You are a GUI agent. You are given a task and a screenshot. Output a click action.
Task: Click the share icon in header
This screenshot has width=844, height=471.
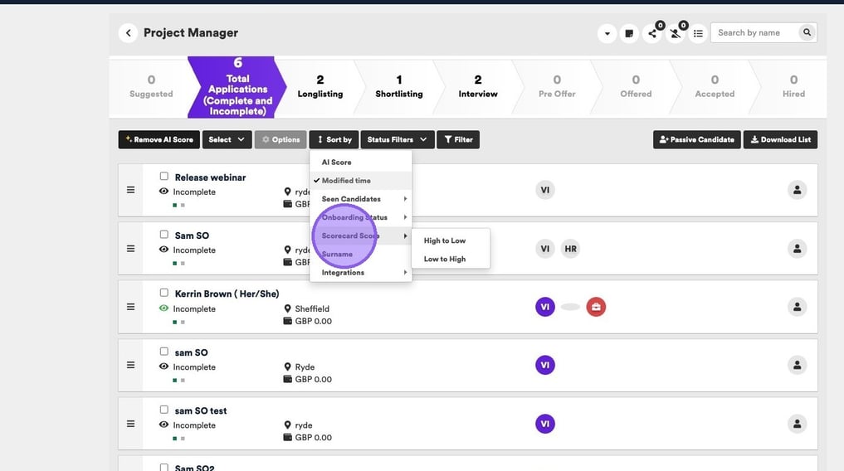coord(652,34)
